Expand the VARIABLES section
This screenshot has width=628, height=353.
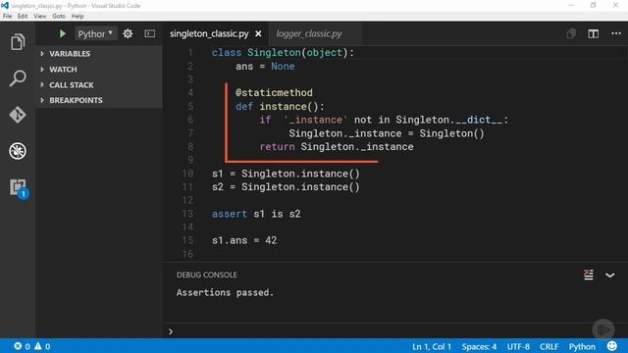70,54
